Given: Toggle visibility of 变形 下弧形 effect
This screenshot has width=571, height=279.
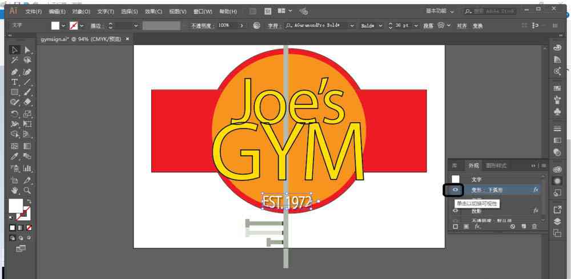Looking at the screenshot, I should coord(455,190).
